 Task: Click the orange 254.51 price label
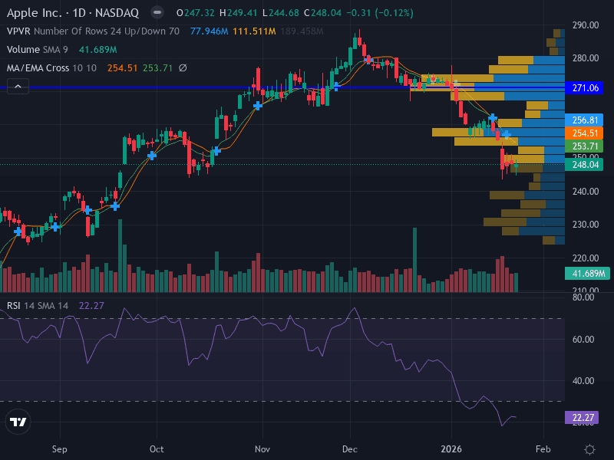click(584, 133)
